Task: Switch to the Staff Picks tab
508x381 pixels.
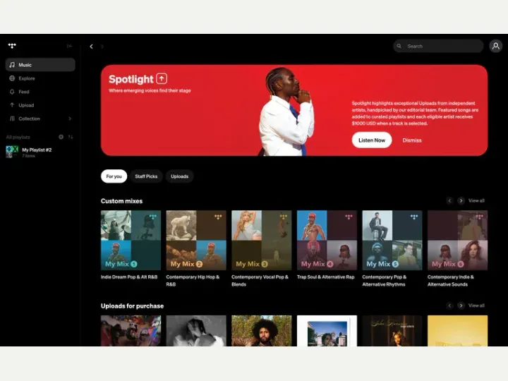Action: coord(146,176)
